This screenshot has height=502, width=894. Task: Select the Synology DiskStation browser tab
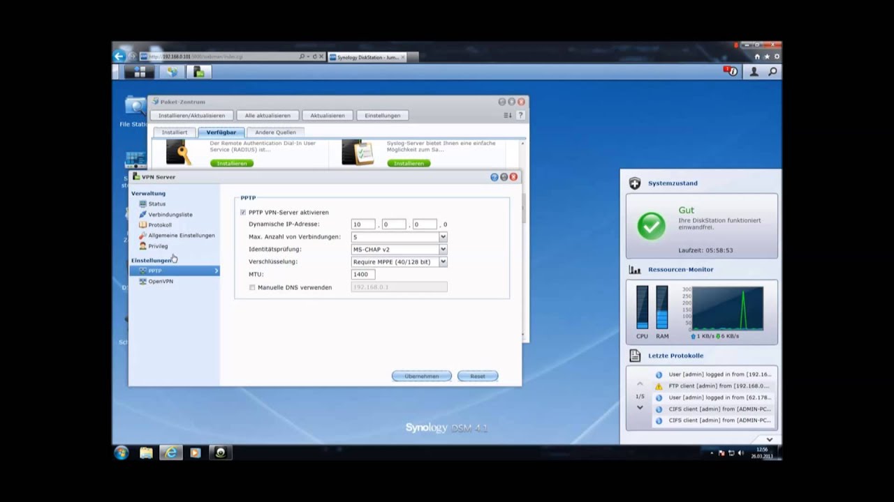pyautogui.click(x=367, y=57)
